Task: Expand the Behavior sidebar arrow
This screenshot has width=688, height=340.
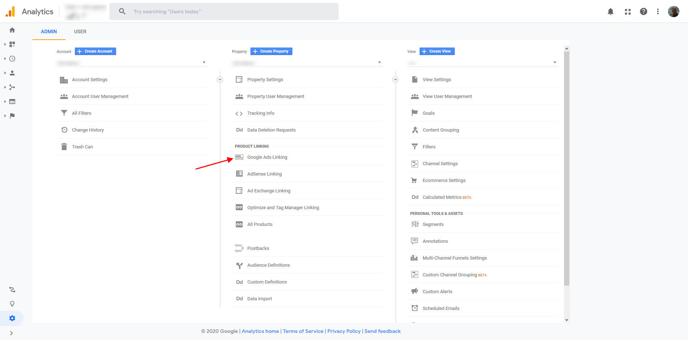Action: [x=5, y=102]
